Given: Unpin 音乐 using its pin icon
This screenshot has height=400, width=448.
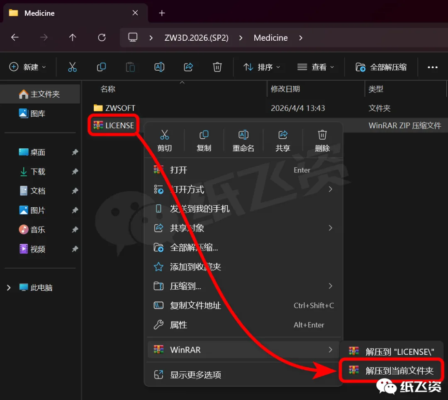Looking at the screenshot, I should pyautogui.click(x=75, y=229).
